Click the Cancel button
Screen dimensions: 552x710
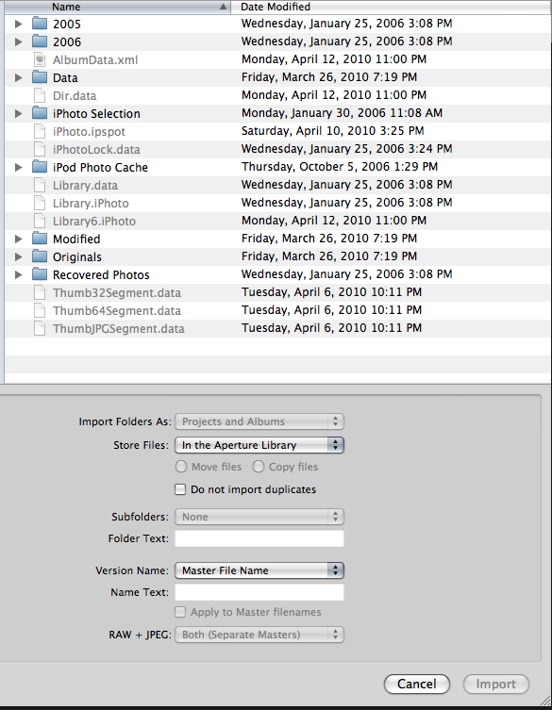point(417,684)
